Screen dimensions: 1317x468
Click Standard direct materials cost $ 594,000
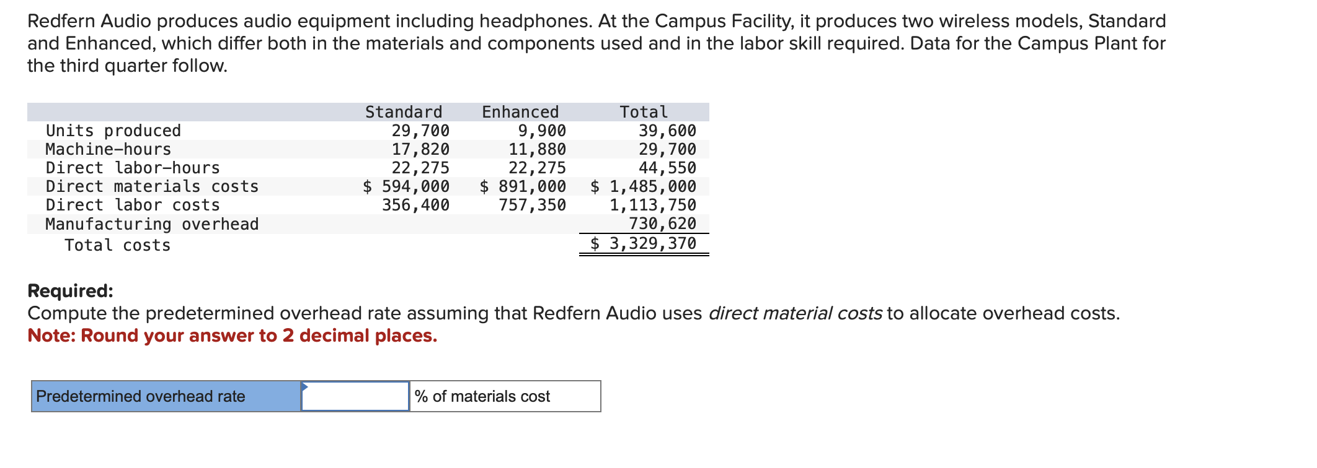click(406, 186)
